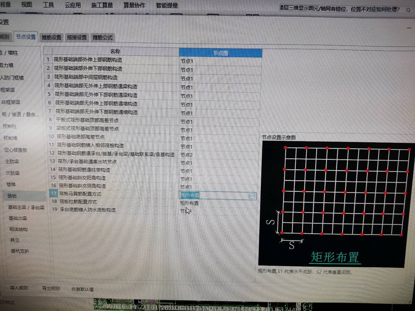Viewport: 415px width, 311px height.
Task: Select row 筏形基础钢筋锚入相邻筏板构造
Action: 90,145
